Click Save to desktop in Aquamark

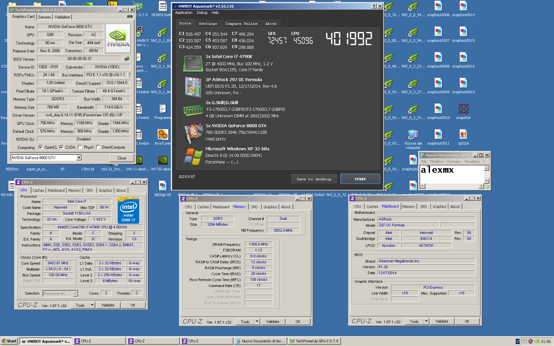tap(314, 179)
